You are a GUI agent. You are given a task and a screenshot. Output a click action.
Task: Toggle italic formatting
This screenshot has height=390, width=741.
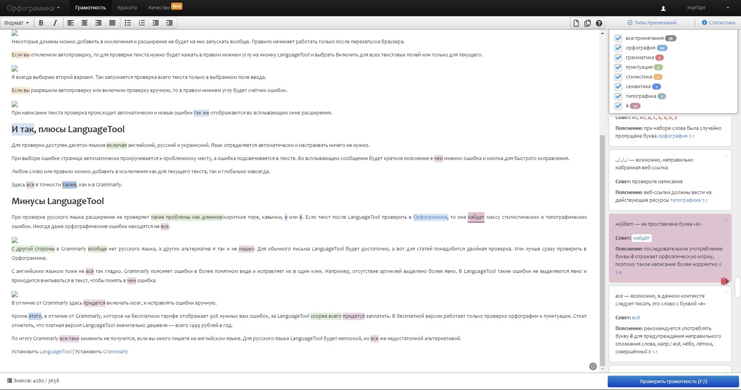55,23
